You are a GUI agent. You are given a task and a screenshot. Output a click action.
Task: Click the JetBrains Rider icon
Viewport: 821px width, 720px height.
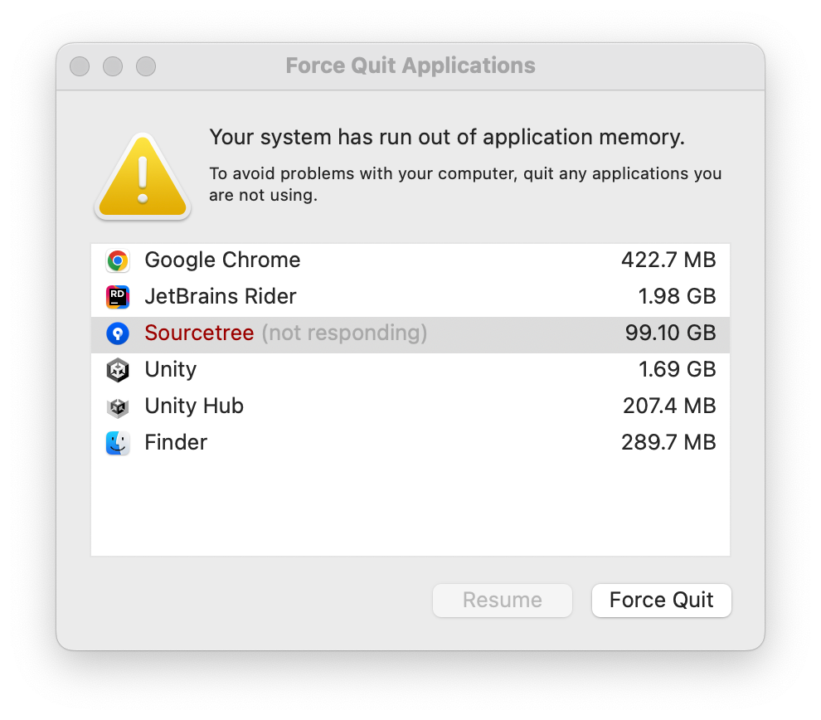(x=118, y=297)
